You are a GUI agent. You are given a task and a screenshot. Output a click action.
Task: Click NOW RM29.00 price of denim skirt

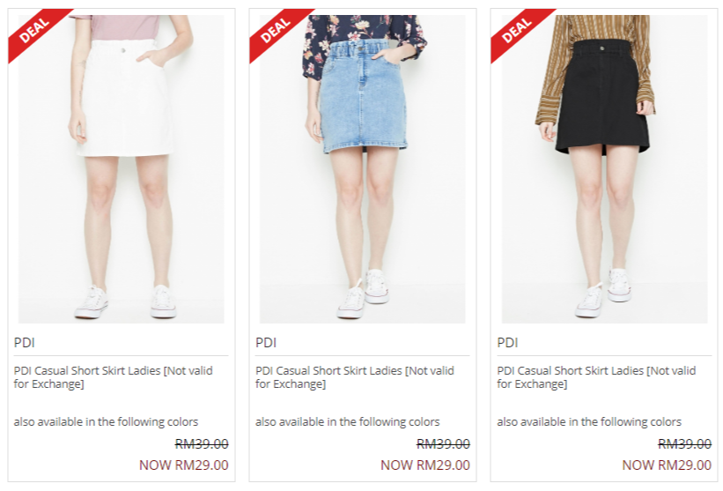tap(425, 465)
